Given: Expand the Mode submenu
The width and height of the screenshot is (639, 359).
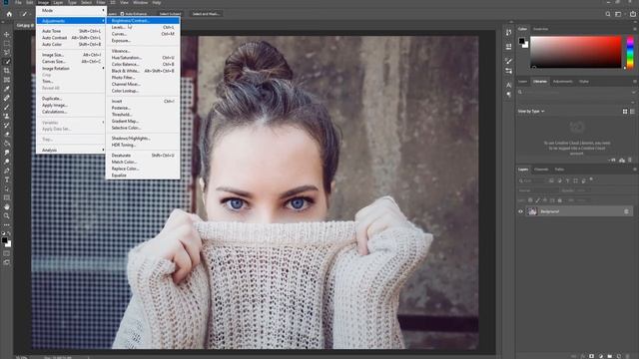Looking at the screenshot, I should coord(71,10).
